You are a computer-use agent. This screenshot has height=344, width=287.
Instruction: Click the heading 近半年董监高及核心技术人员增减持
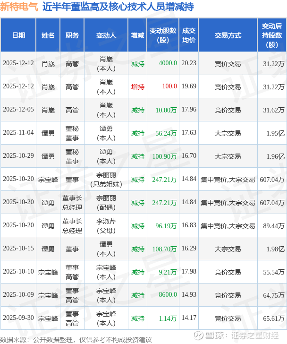[x=118, y=6]
